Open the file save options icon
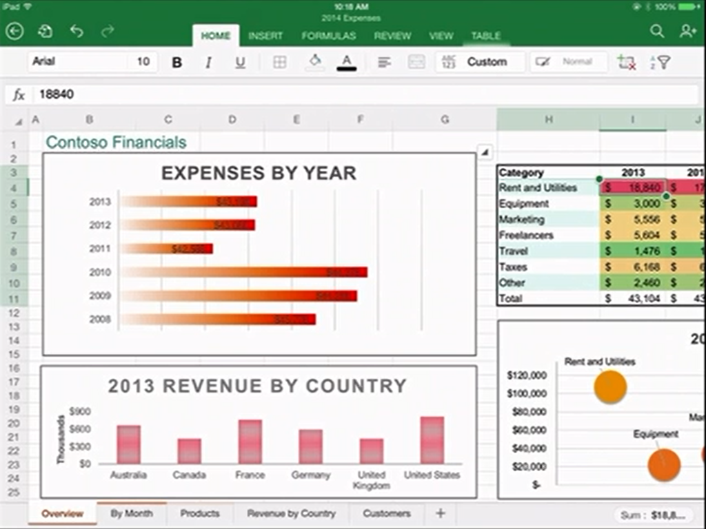This screenshot has height=529, width=706. click(x=45, y=32)
